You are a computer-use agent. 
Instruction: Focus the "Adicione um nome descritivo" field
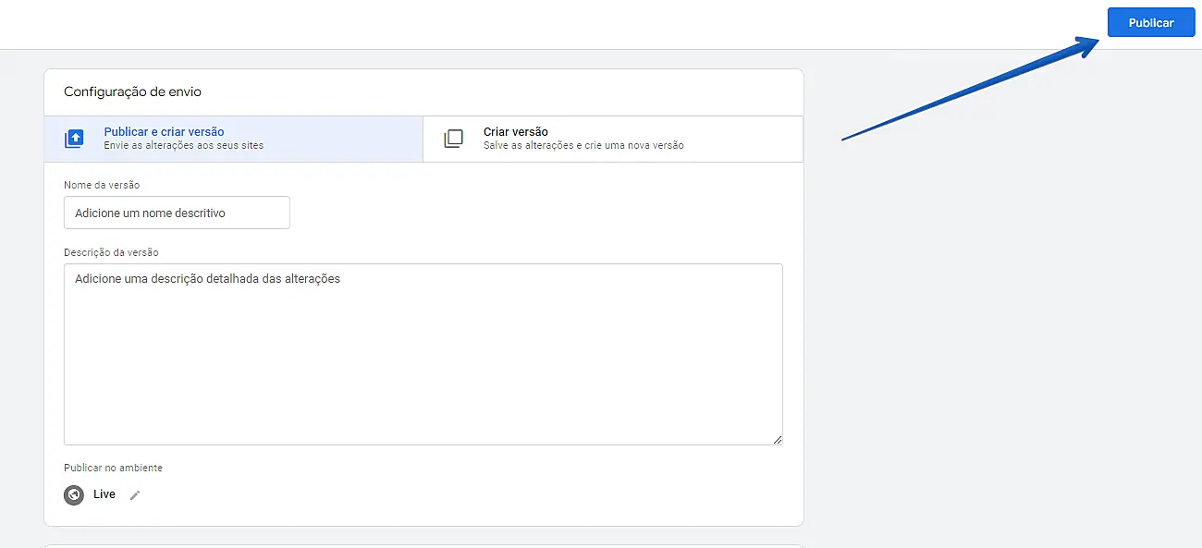[177, 213]
